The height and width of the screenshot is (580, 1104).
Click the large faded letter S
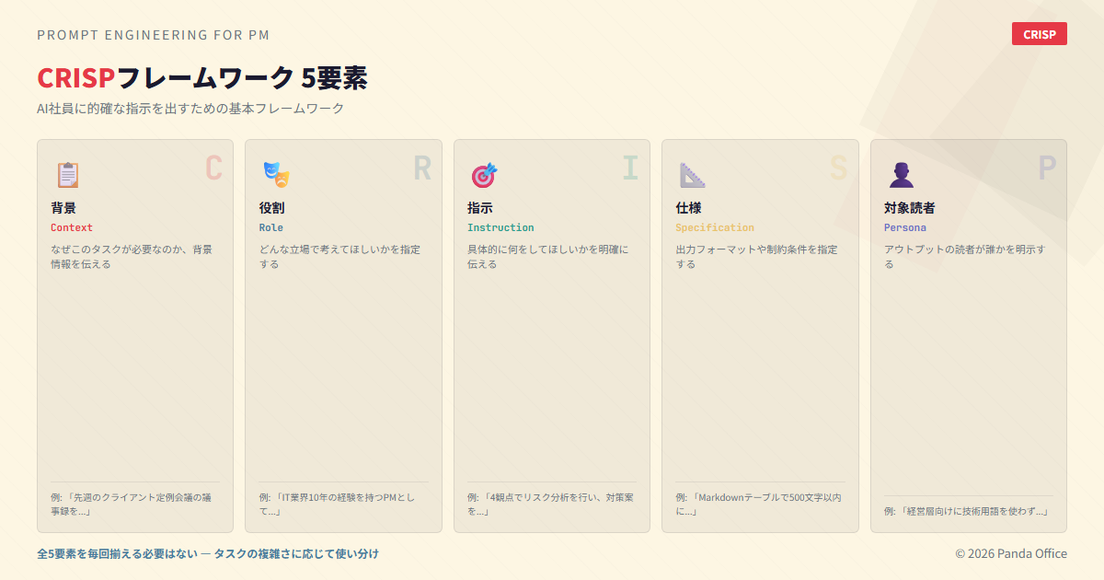(x=838, y=168)
